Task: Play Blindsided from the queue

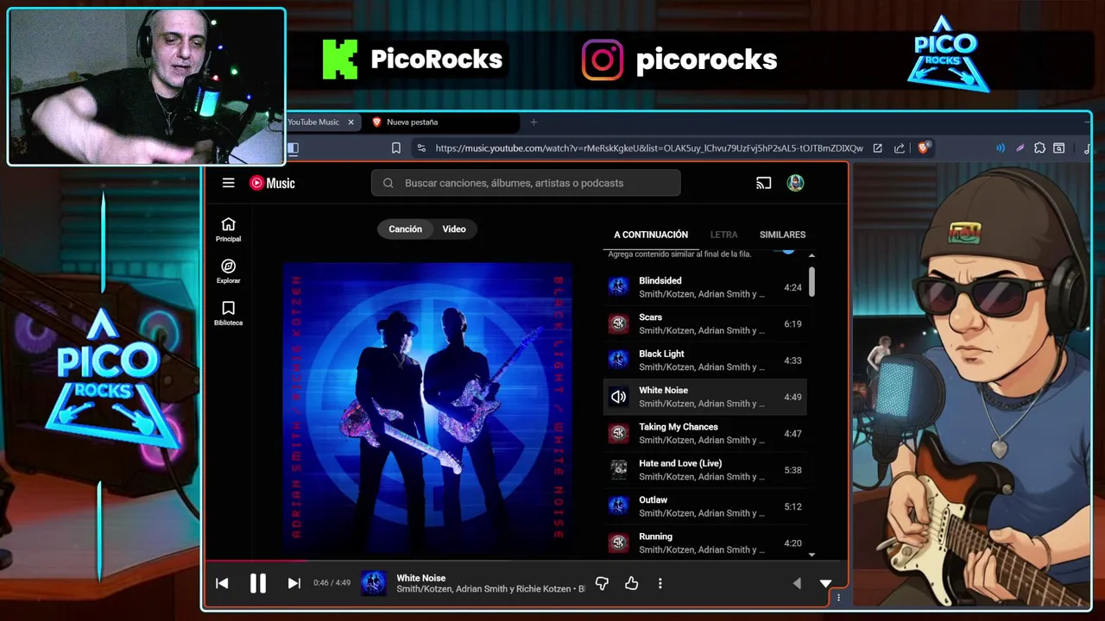Action: [704, 287]
